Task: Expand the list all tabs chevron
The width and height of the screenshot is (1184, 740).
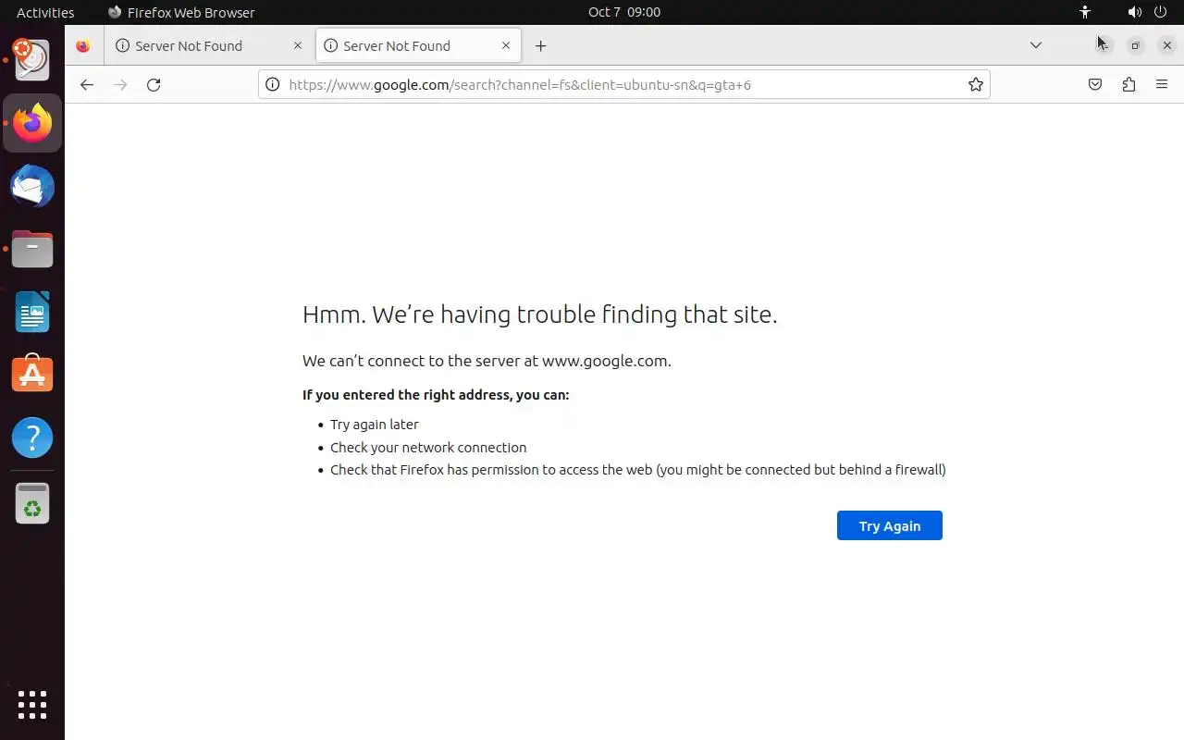Action: point(1036,45)
